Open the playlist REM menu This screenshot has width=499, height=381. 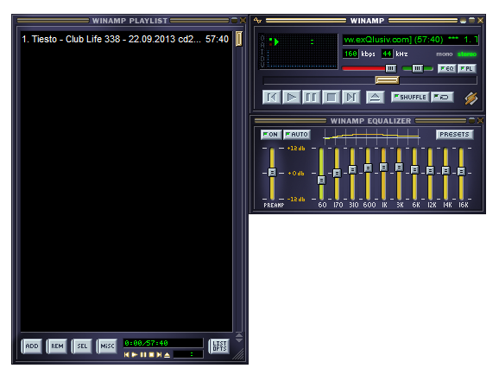tap(57, 346)
